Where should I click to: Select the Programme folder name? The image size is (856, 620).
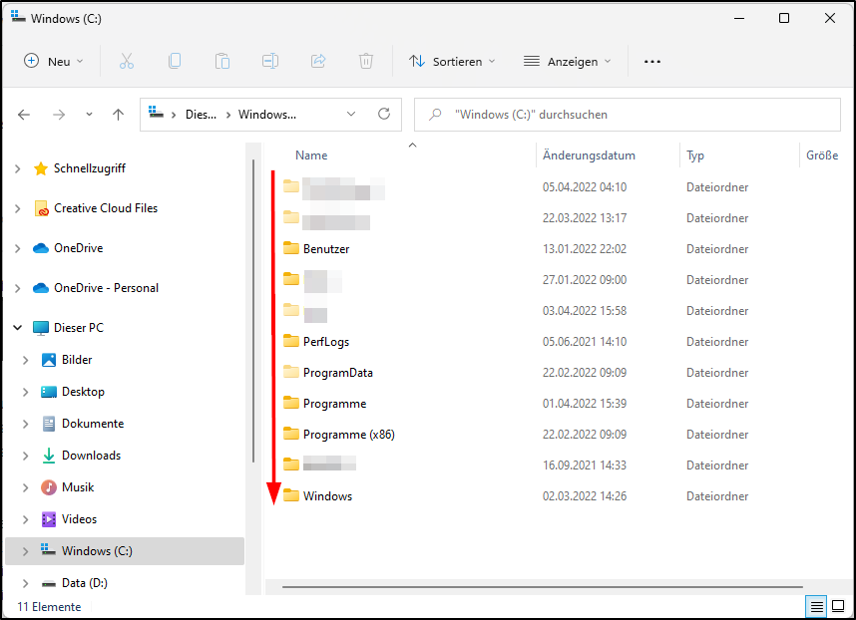[x=334, y=404]
